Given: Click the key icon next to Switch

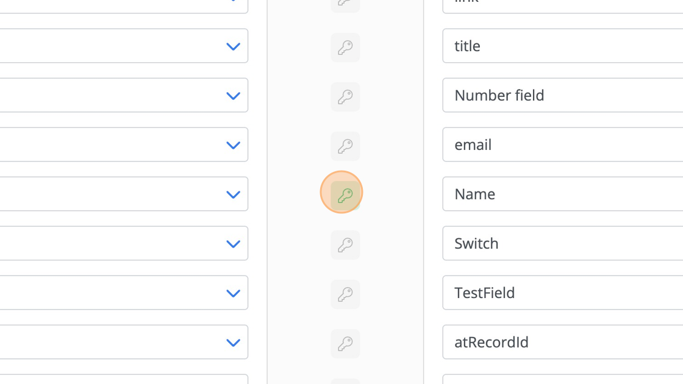Looking at the screenshot, I should coord(345,244).
